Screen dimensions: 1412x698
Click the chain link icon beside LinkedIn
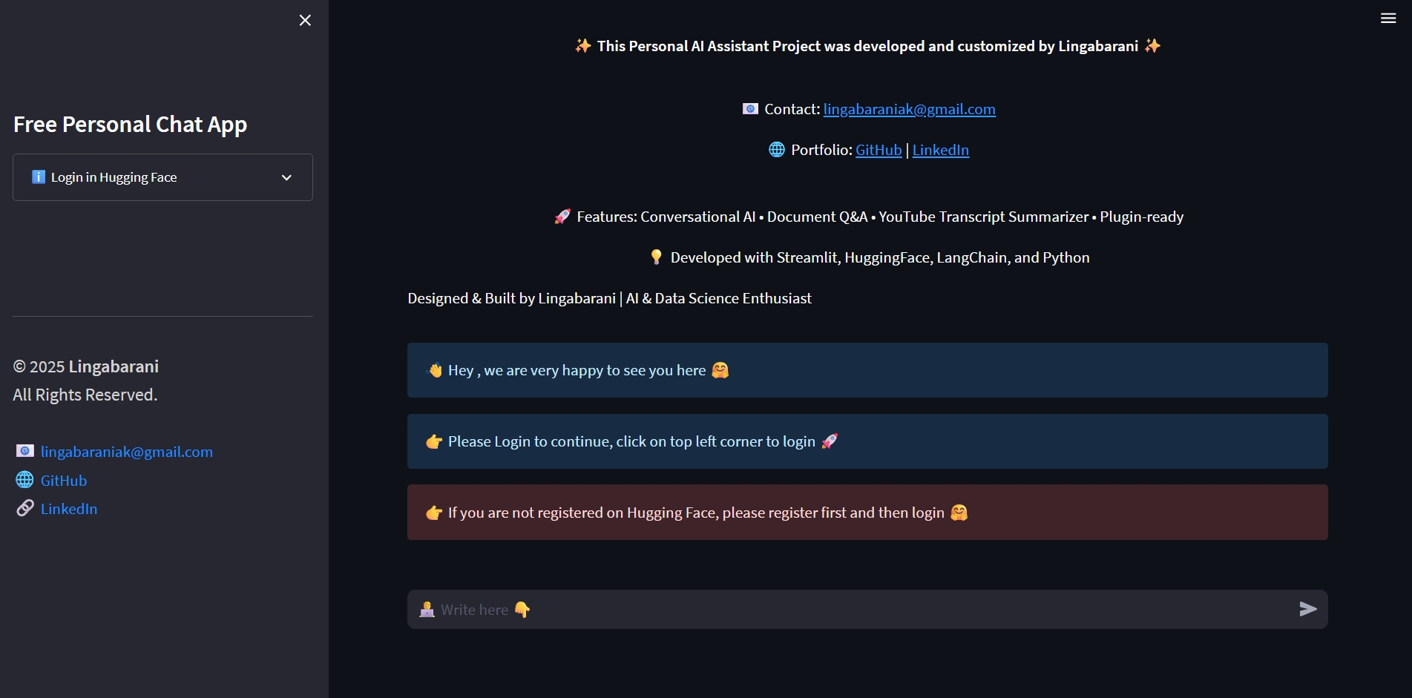25,508
